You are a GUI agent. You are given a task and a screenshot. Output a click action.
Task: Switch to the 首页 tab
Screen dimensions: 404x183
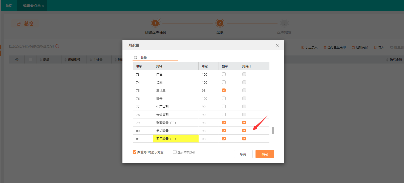click(x=9, y=6)
